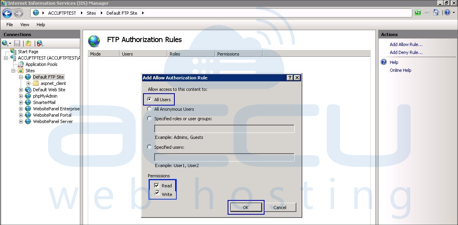Open Connect icon dropdown arrow
The image size is (458, 225).
click(10, 44)
